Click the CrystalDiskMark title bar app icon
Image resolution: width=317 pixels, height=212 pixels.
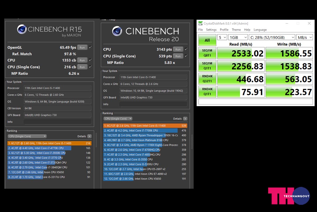tap(201, 23)
